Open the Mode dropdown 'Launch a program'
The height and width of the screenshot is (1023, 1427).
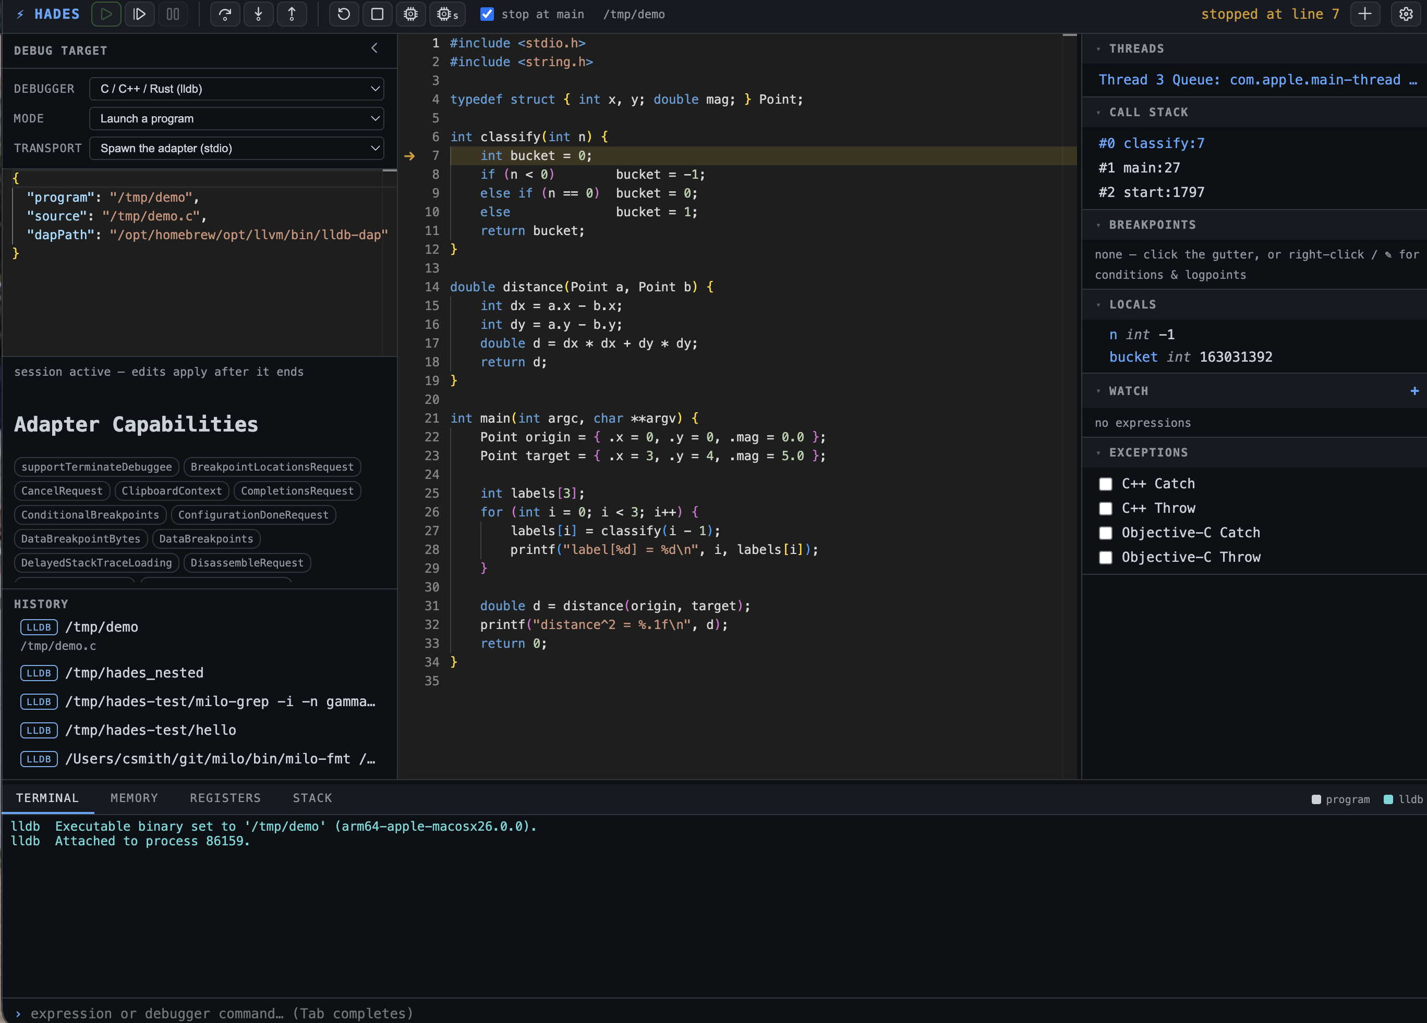(237, 118)
